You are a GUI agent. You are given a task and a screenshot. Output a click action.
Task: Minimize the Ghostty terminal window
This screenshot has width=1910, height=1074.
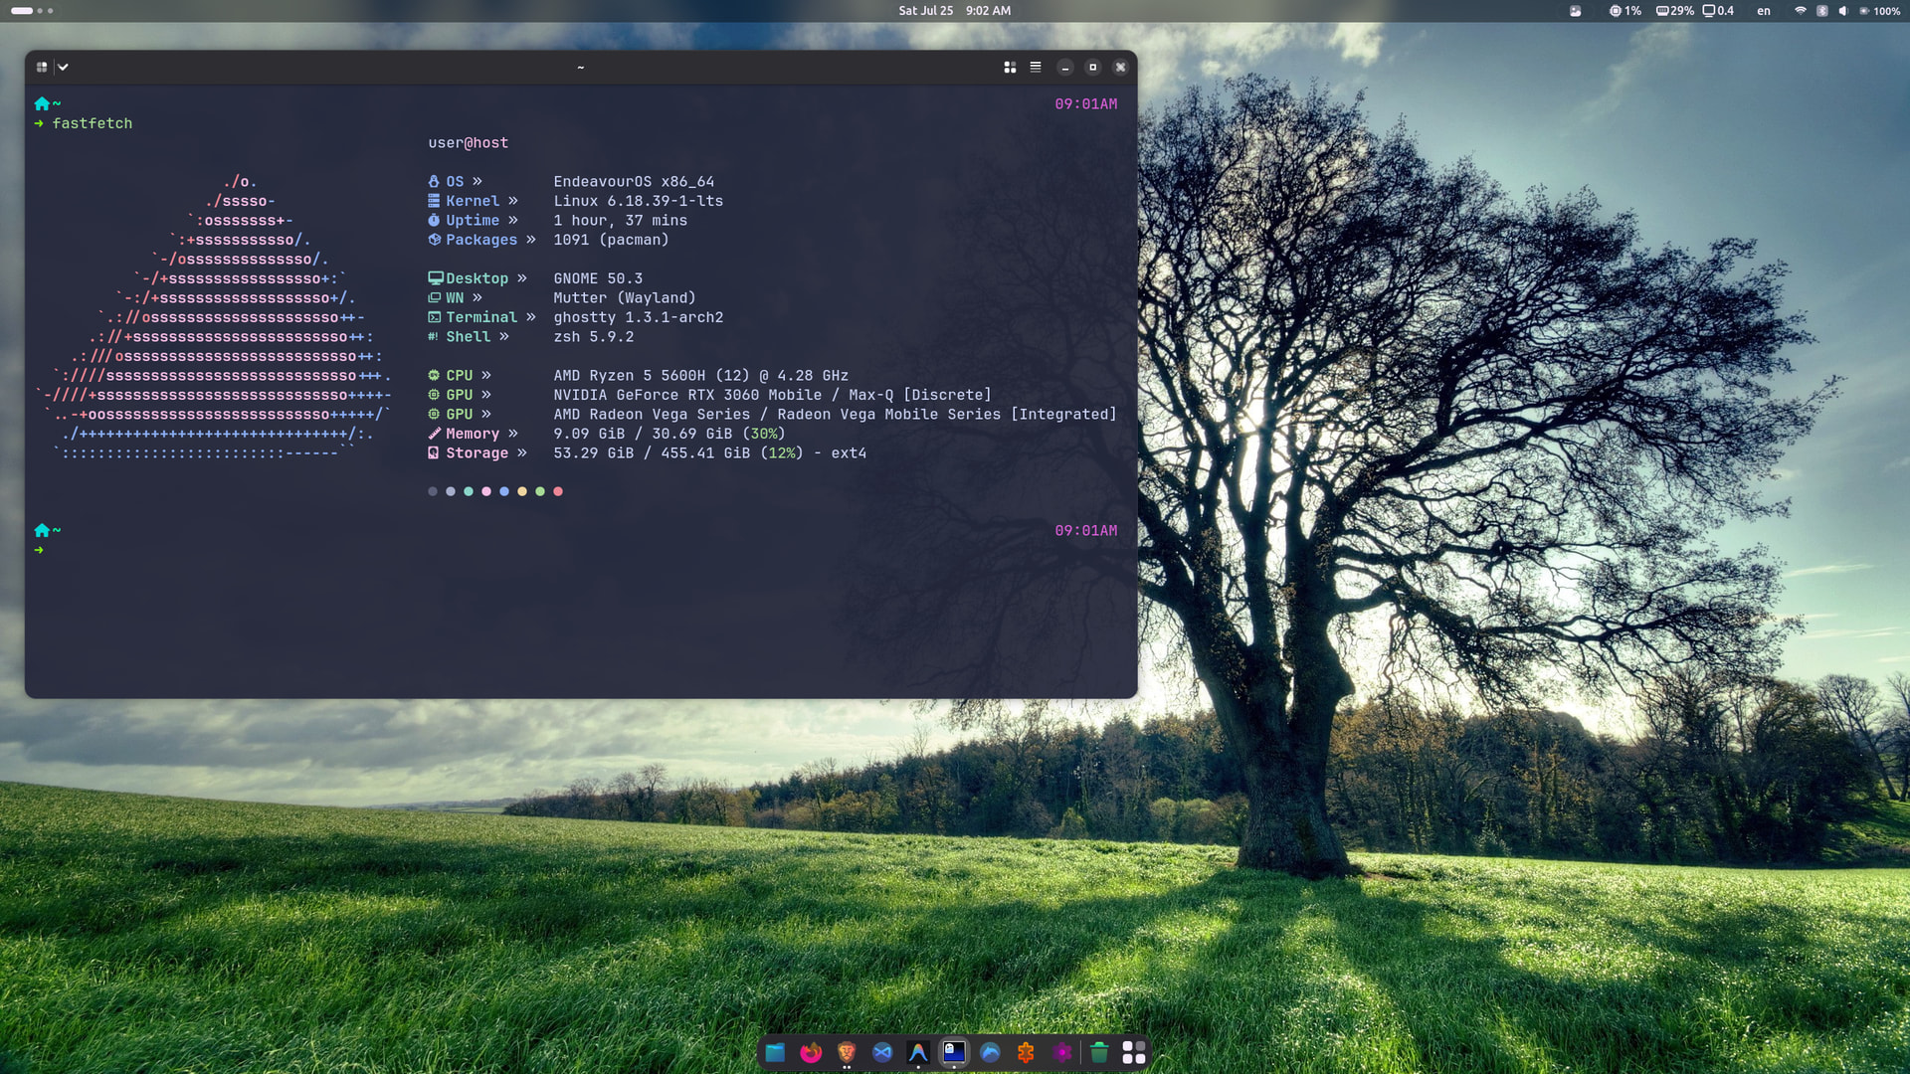click(1065, 68)
